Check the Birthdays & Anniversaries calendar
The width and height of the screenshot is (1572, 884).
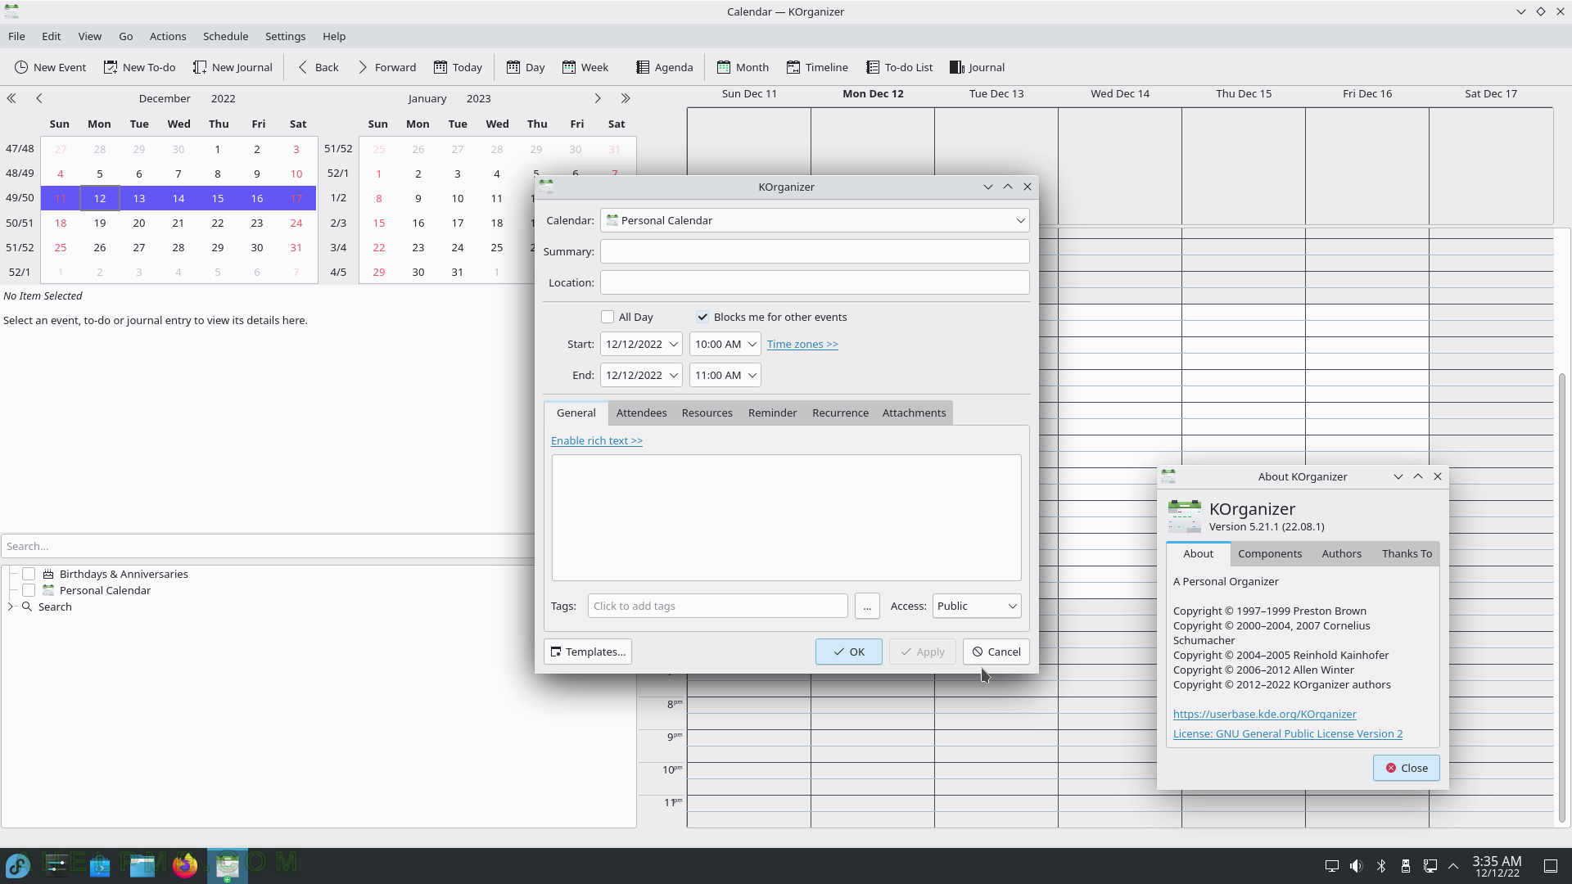29,574
